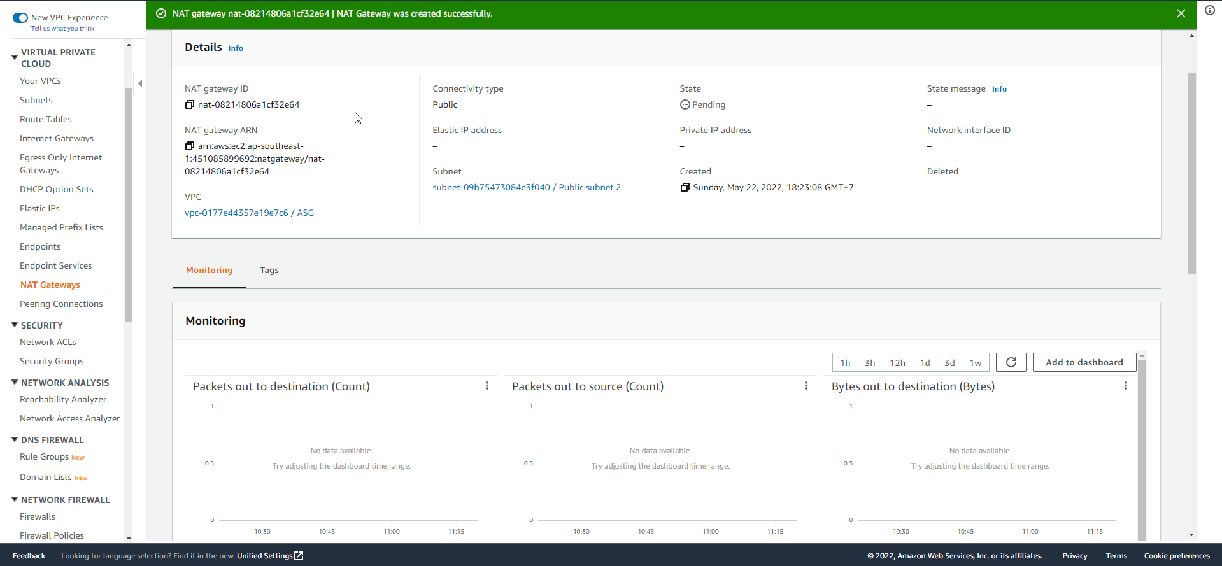Click Add to dashboard button

click(x=1084, y=362)
